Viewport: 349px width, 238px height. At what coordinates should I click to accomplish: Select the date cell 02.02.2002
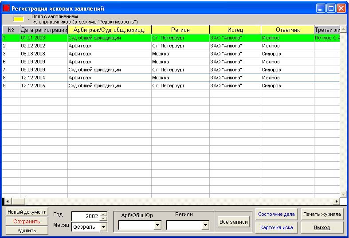click(x=44, y=46)
